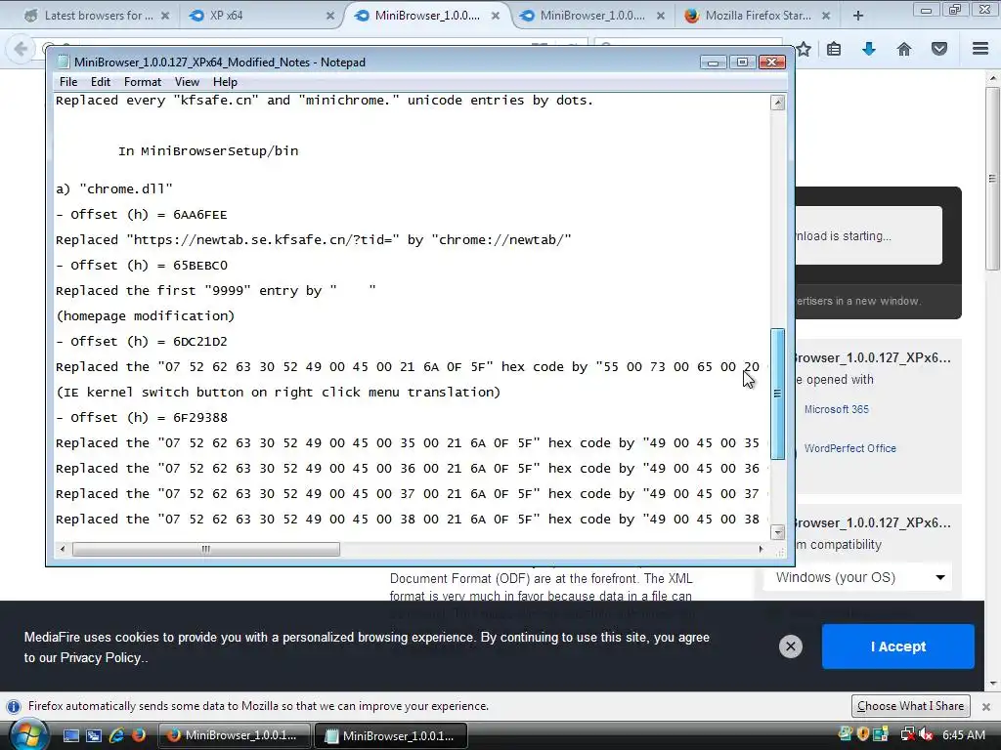1001x750 pixels.
Task: Click Notepad horizontal scroll left arrow
Action: pyautogui.click(x=62, y=549)
